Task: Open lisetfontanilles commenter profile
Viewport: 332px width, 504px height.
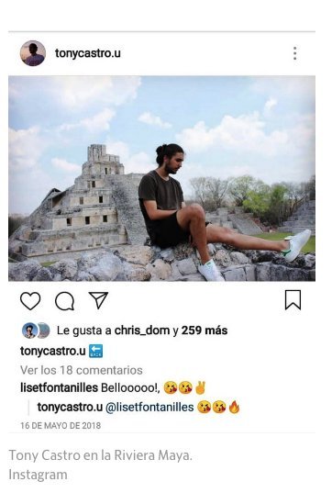Action: tap(59, 388)
